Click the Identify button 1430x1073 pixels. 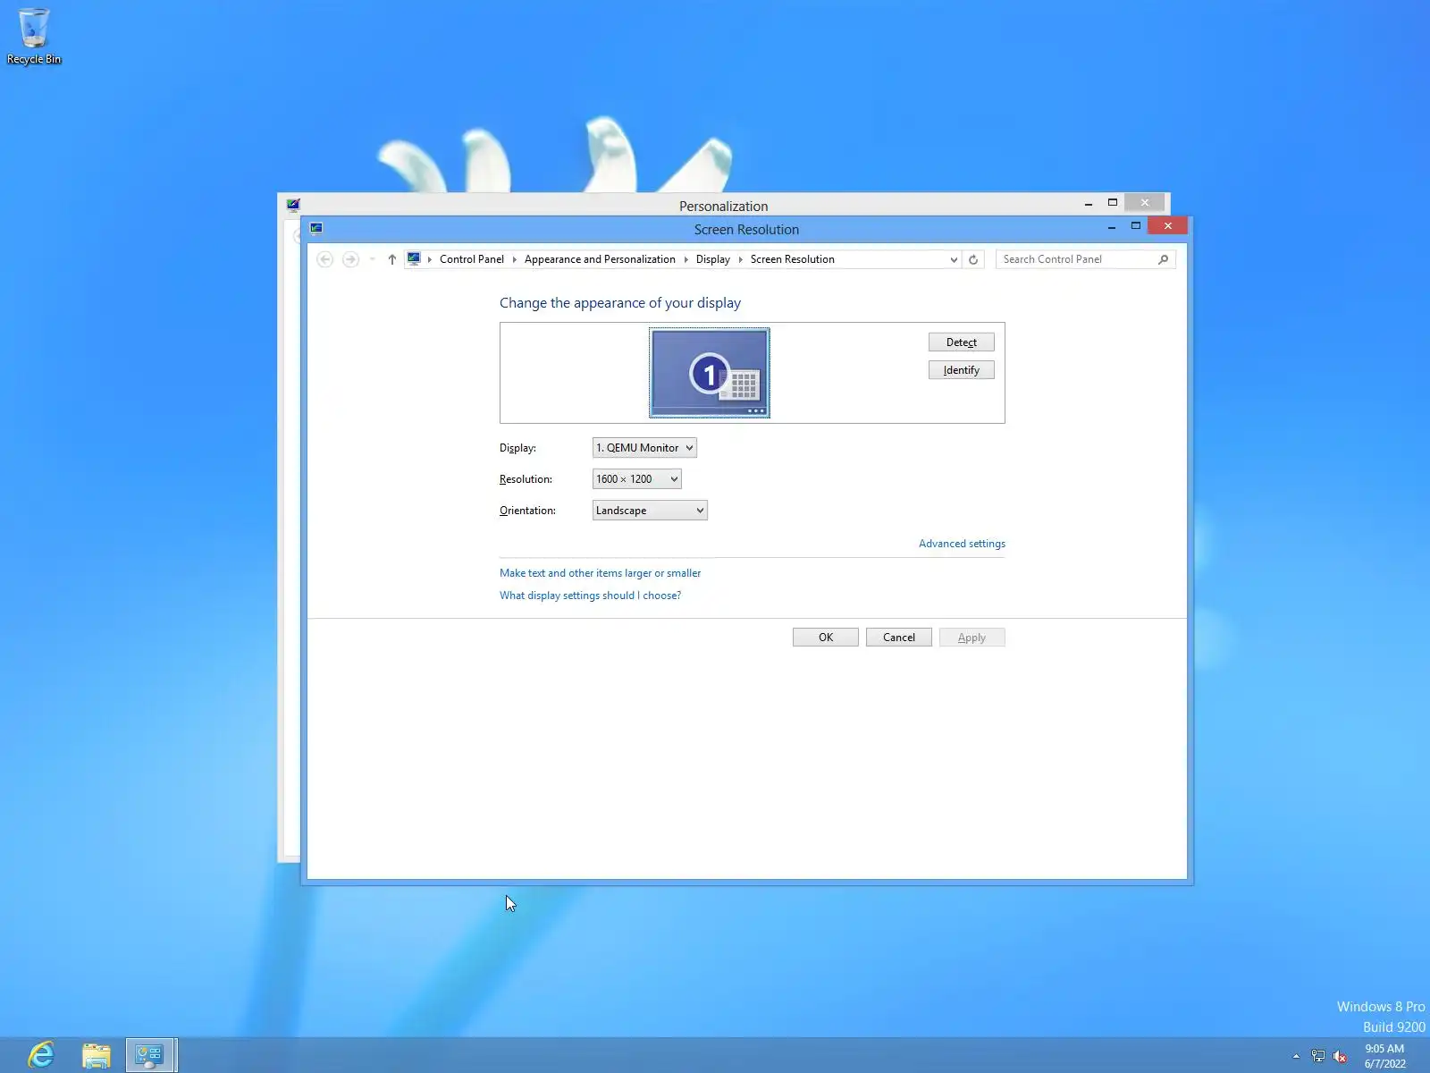(962, 370)
